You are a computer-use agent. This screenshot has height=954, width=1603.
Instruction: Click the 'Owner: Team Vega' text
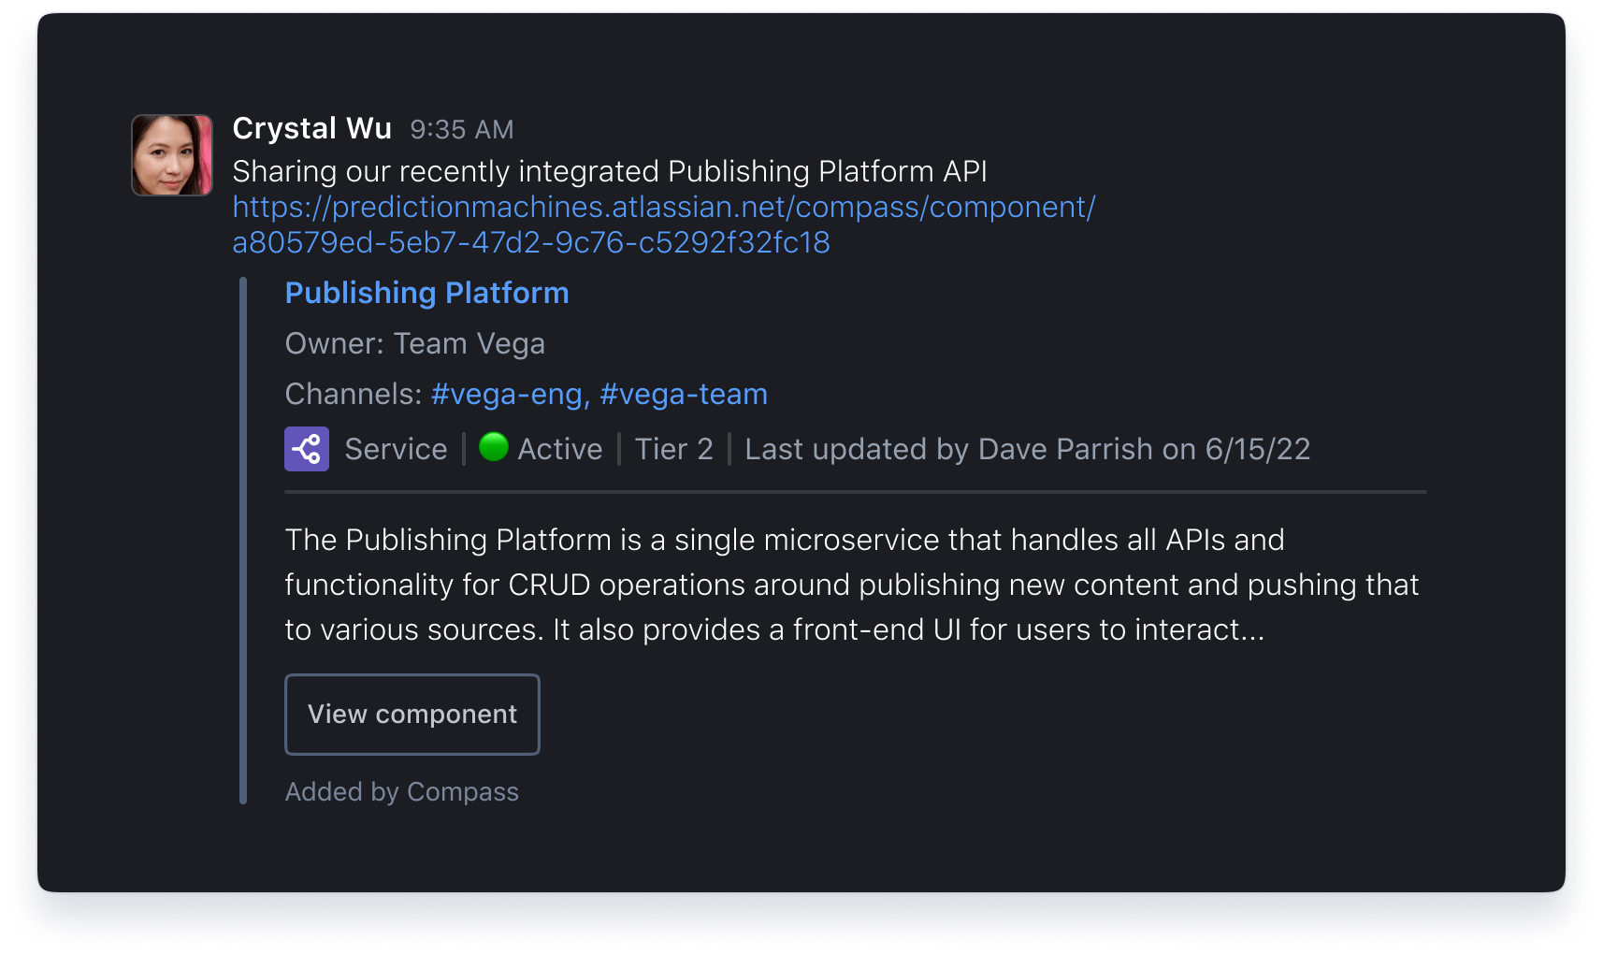[414, 344]
